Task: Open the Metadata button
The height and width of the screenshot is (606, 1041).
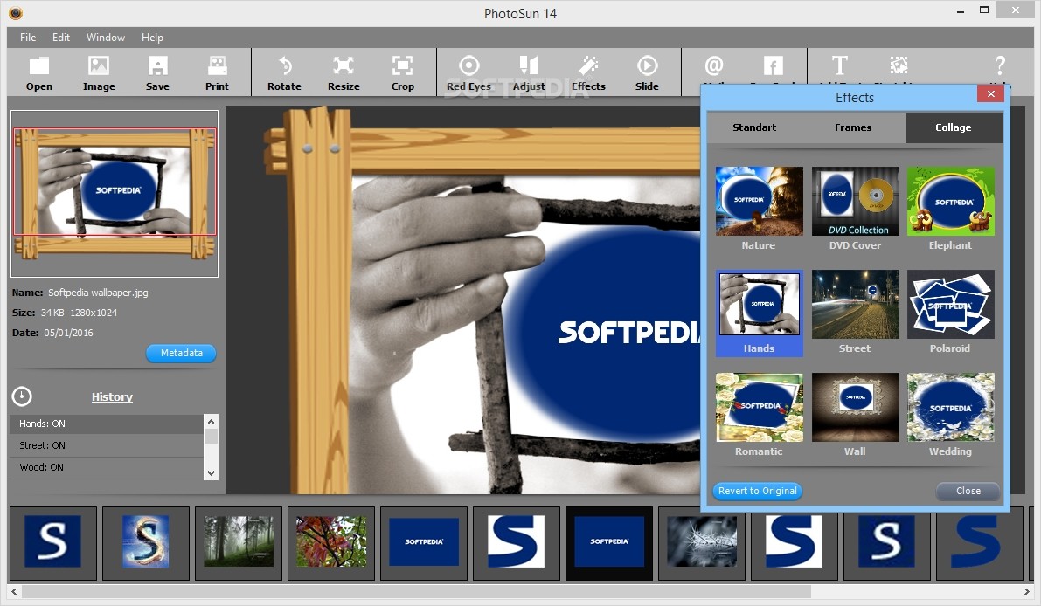Action: click(181, 353)
